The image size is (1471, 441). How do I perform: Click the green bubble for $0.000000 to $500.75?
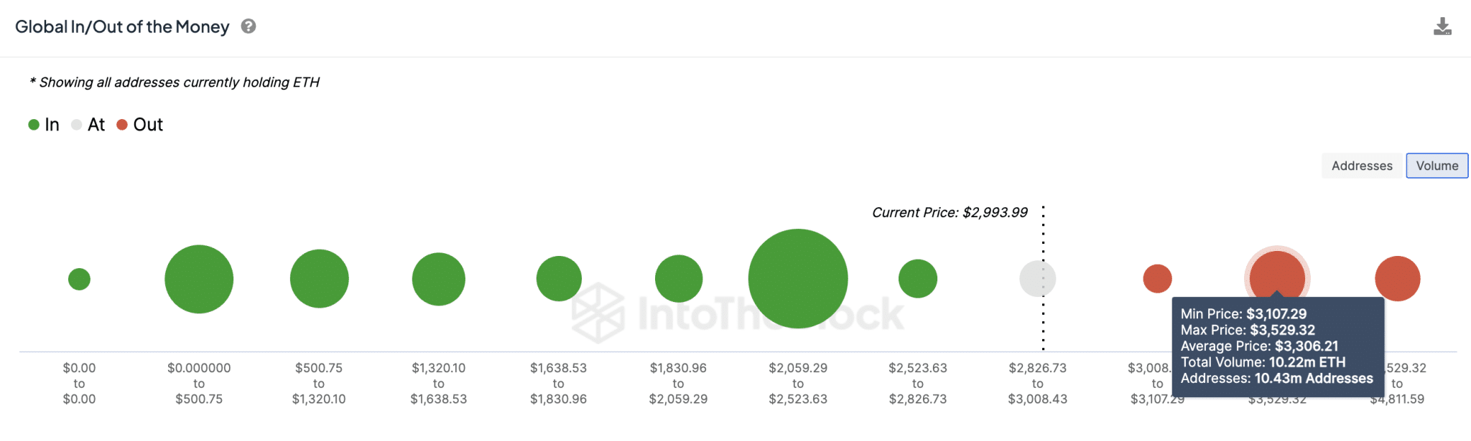tap(199, 279)
